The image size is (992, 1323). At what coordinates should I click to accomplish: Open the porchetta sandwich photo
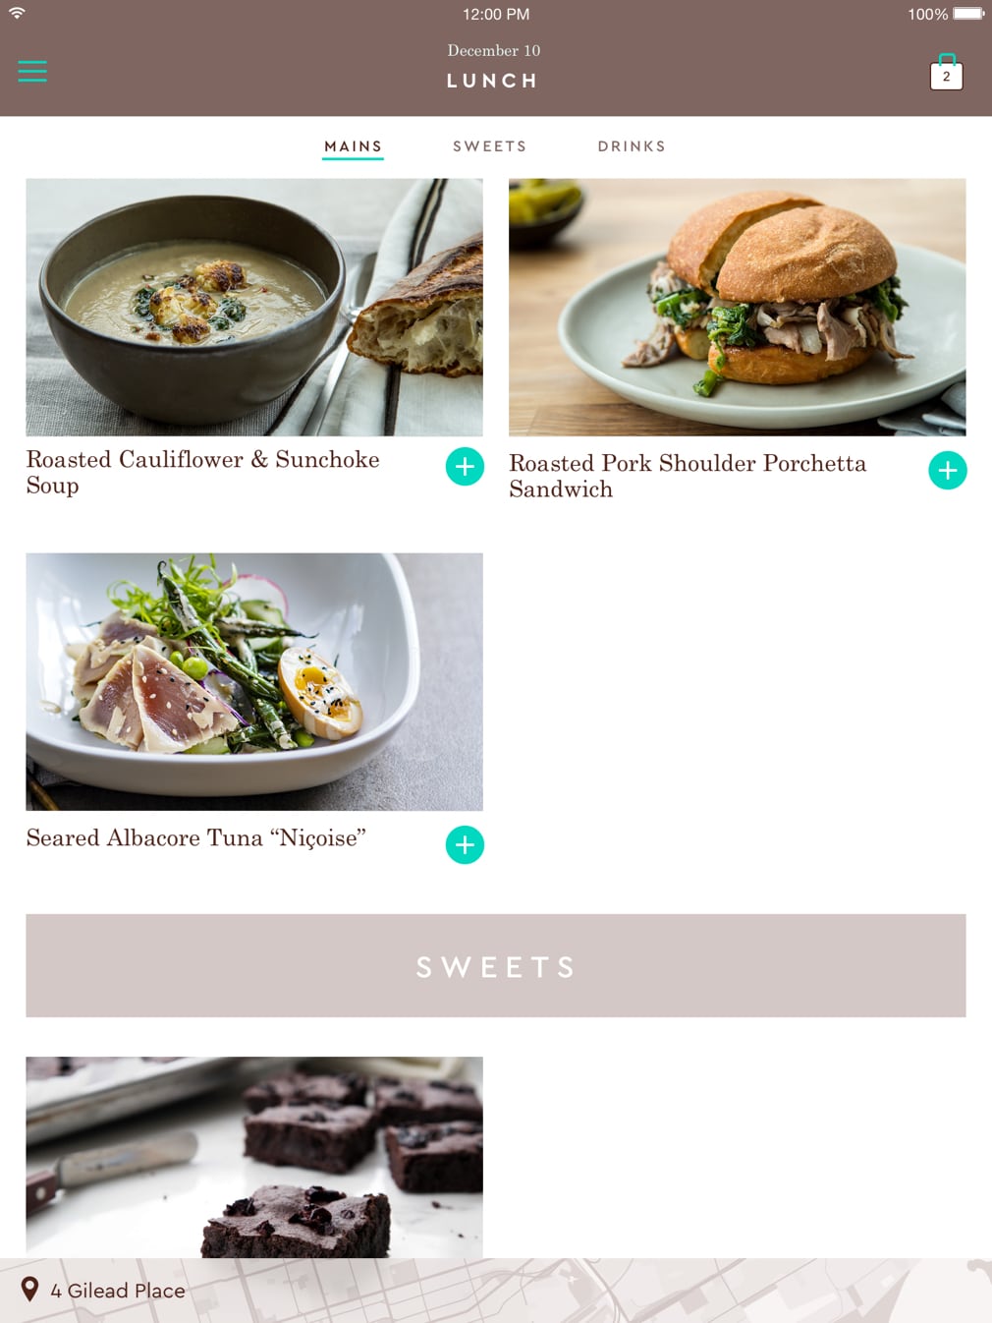737,307
